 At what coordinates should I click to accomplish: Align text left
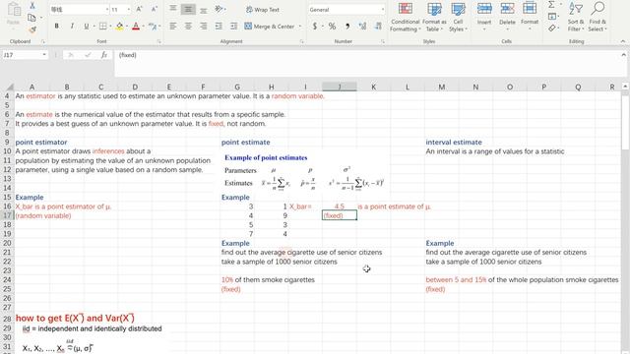pyautogui.click(x=173, y=27)
